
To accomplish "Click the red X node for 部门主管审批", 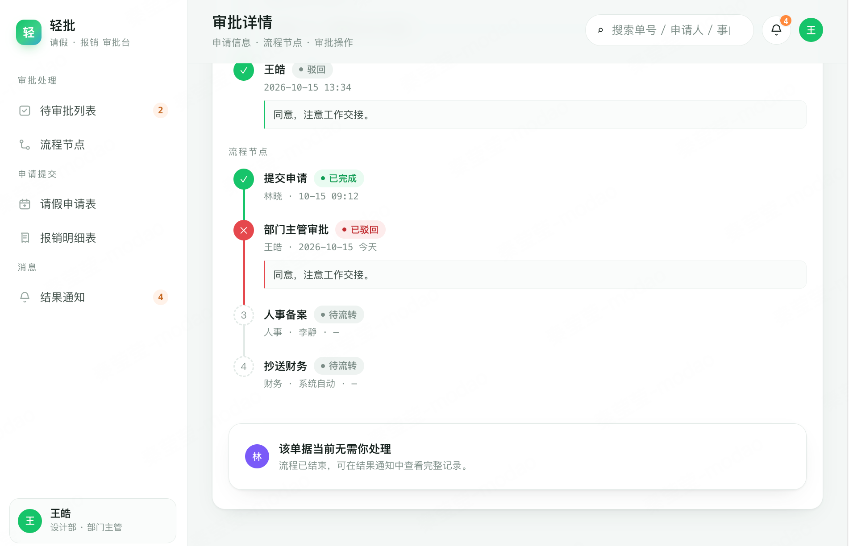I will tap(244, 230).
